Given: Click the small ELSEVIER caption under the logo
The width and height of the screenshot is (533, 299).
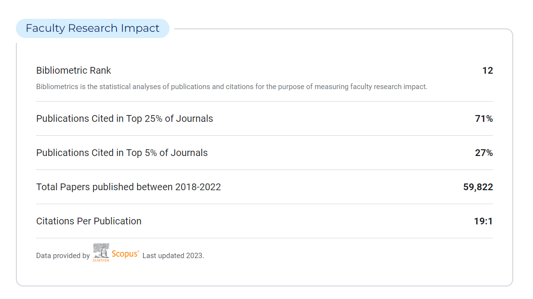Looking at the screenshot, I should [x=101, y=260].
